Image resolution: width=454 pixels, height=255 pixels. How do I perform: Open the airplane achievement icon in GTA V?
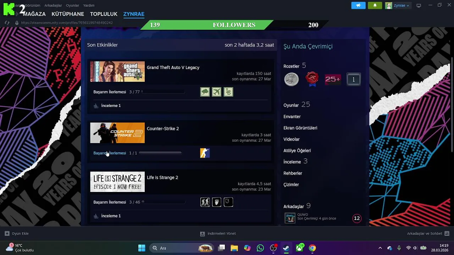pyautogui.click(x=217, y=92)
